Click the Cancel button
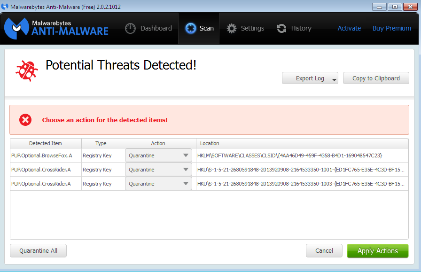This screenshot has height=272, width=421. (324, 250)
